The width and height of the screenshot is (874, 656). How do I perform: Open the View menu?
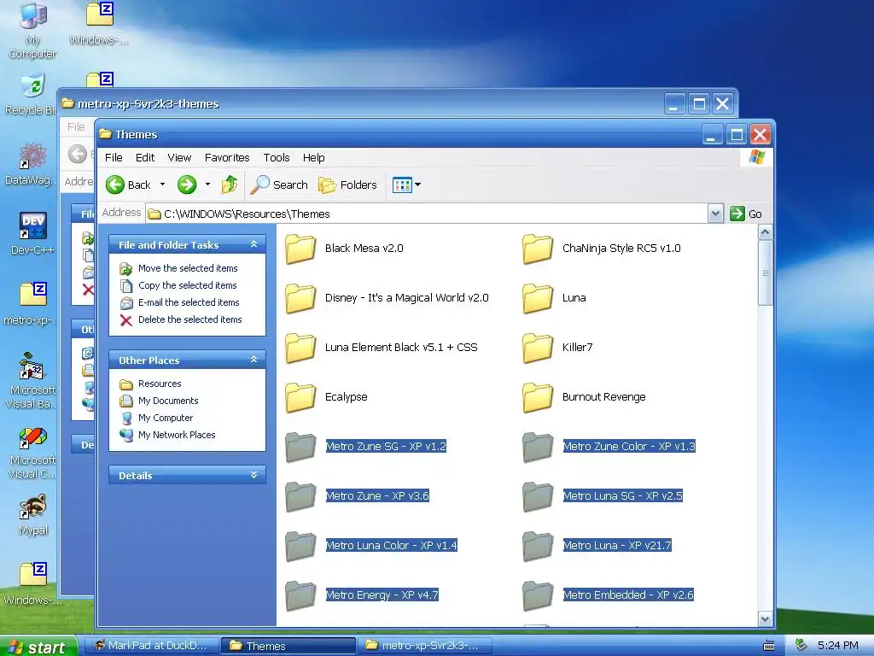(x=179, y=158)
